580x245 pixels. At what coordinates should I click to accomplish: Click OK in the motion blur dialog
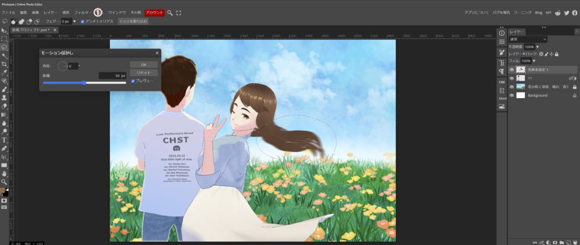point(143,65)
